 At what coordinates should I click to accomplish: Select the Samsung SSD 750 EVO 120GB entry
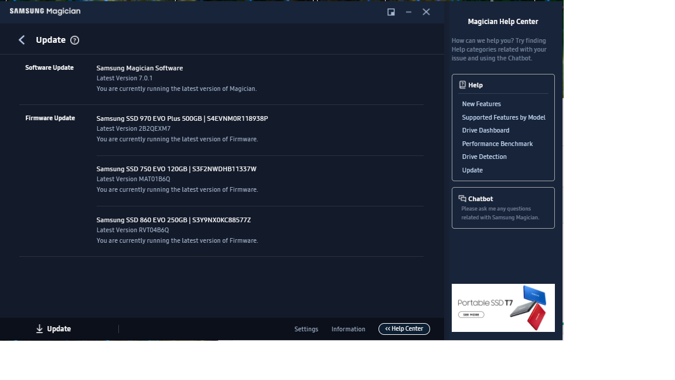click(176, 169)
